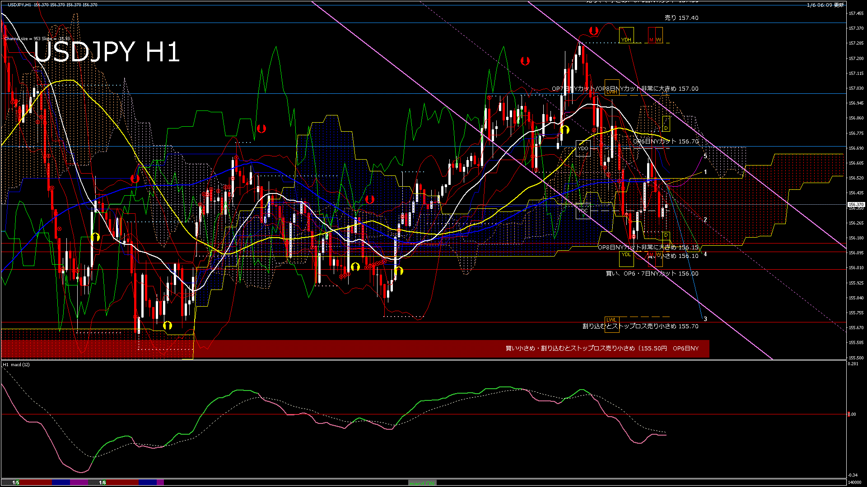867x487 pixels.
Task: Click the 1/6 06:09 更新 timestamp
Action: [x=825, y=5]
